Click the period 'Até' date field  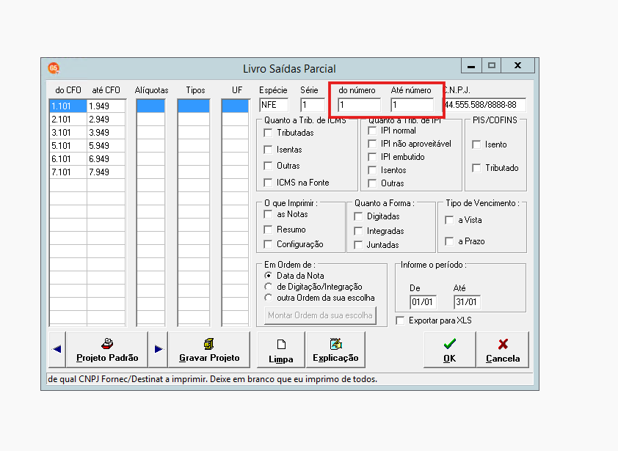coord(467,303)
